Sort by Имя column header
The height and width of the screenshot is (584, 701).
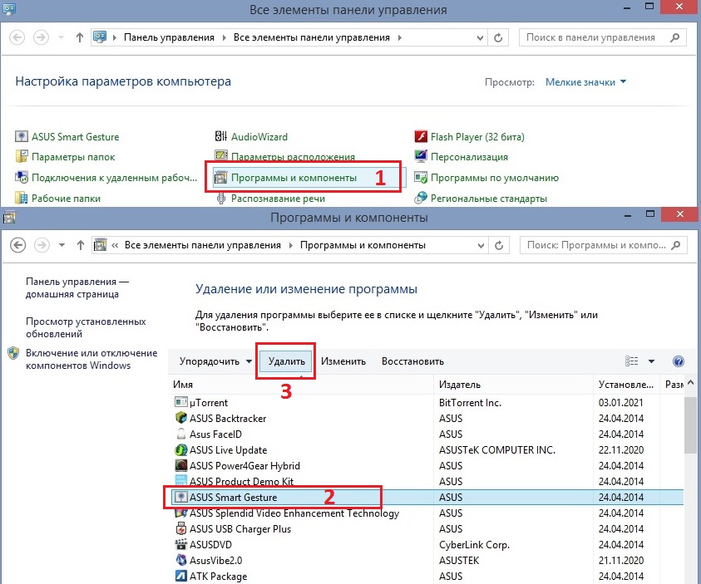[301, 385]
